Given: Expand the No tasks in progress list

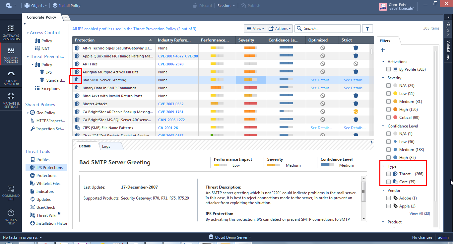Looking at the screenshot, I should point(22,237).
